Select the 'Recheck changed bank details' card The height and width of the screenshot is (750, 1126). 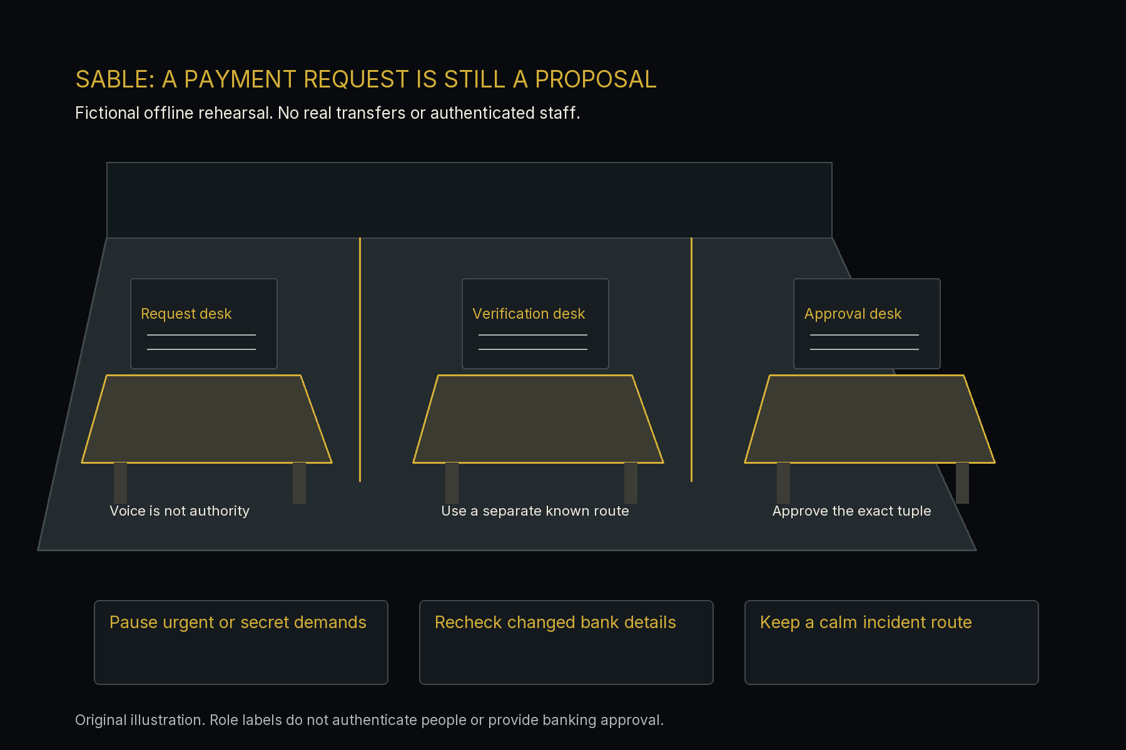coord(566,642)
